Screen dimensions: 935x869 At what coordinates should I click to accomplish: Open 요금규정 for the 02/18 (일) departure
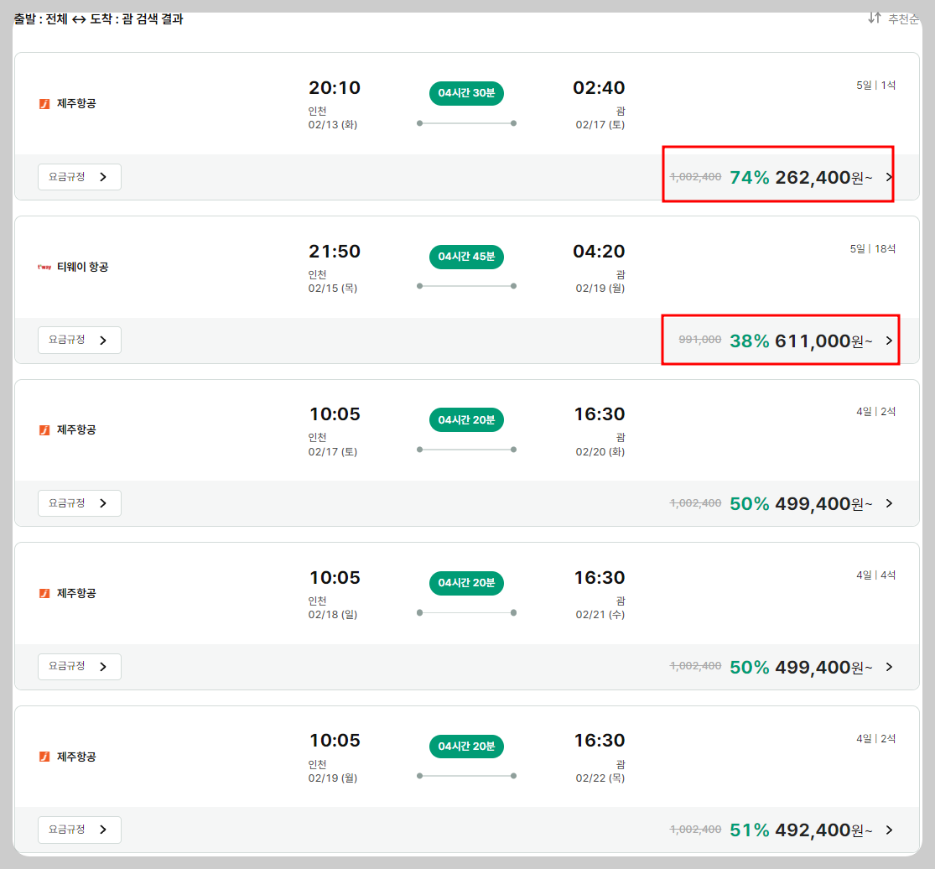point(80,666)
